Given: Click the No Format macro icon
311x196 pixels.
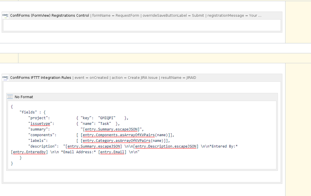Looking at the screenshot, I should click(x=10, y=97).
